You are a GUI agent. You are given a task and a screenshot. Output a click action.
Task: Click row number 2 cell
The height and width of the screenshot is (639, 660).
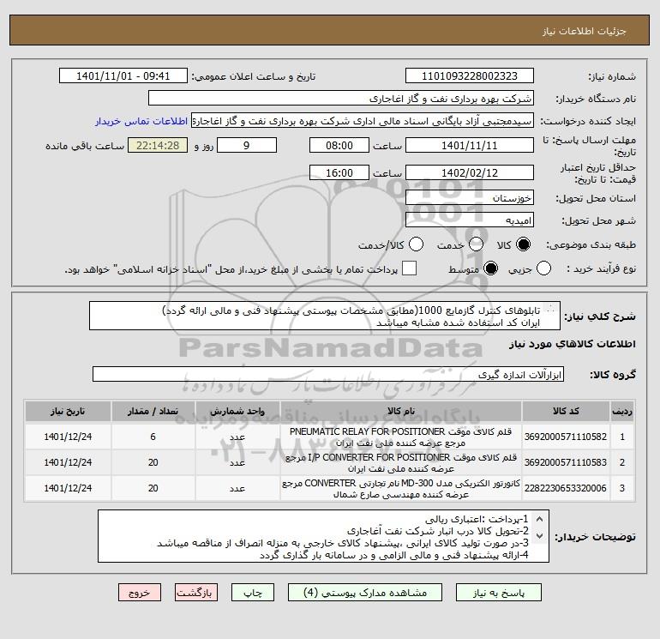(x=622, y=462)
